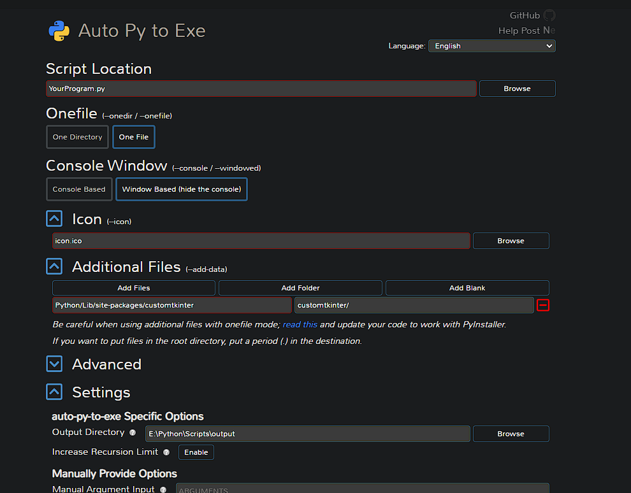
Task: Click the red remove additional file icon
Action: (x=543, y=305)
